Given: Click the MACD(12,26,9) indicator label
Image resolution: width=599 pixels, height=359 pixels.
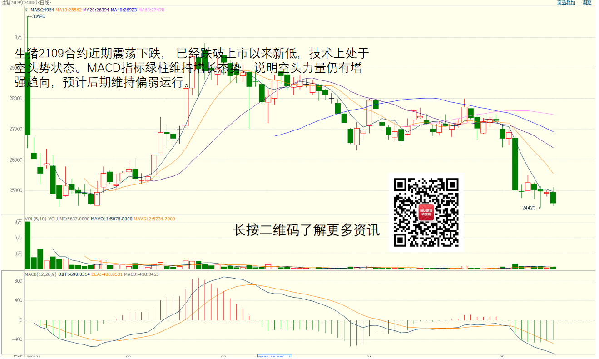Looking at the screenshot, I should click(40, 274).
